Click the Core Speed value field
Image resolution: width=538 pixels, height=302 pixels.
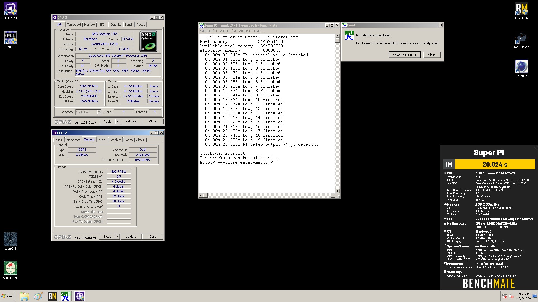(x=89, y=86)
